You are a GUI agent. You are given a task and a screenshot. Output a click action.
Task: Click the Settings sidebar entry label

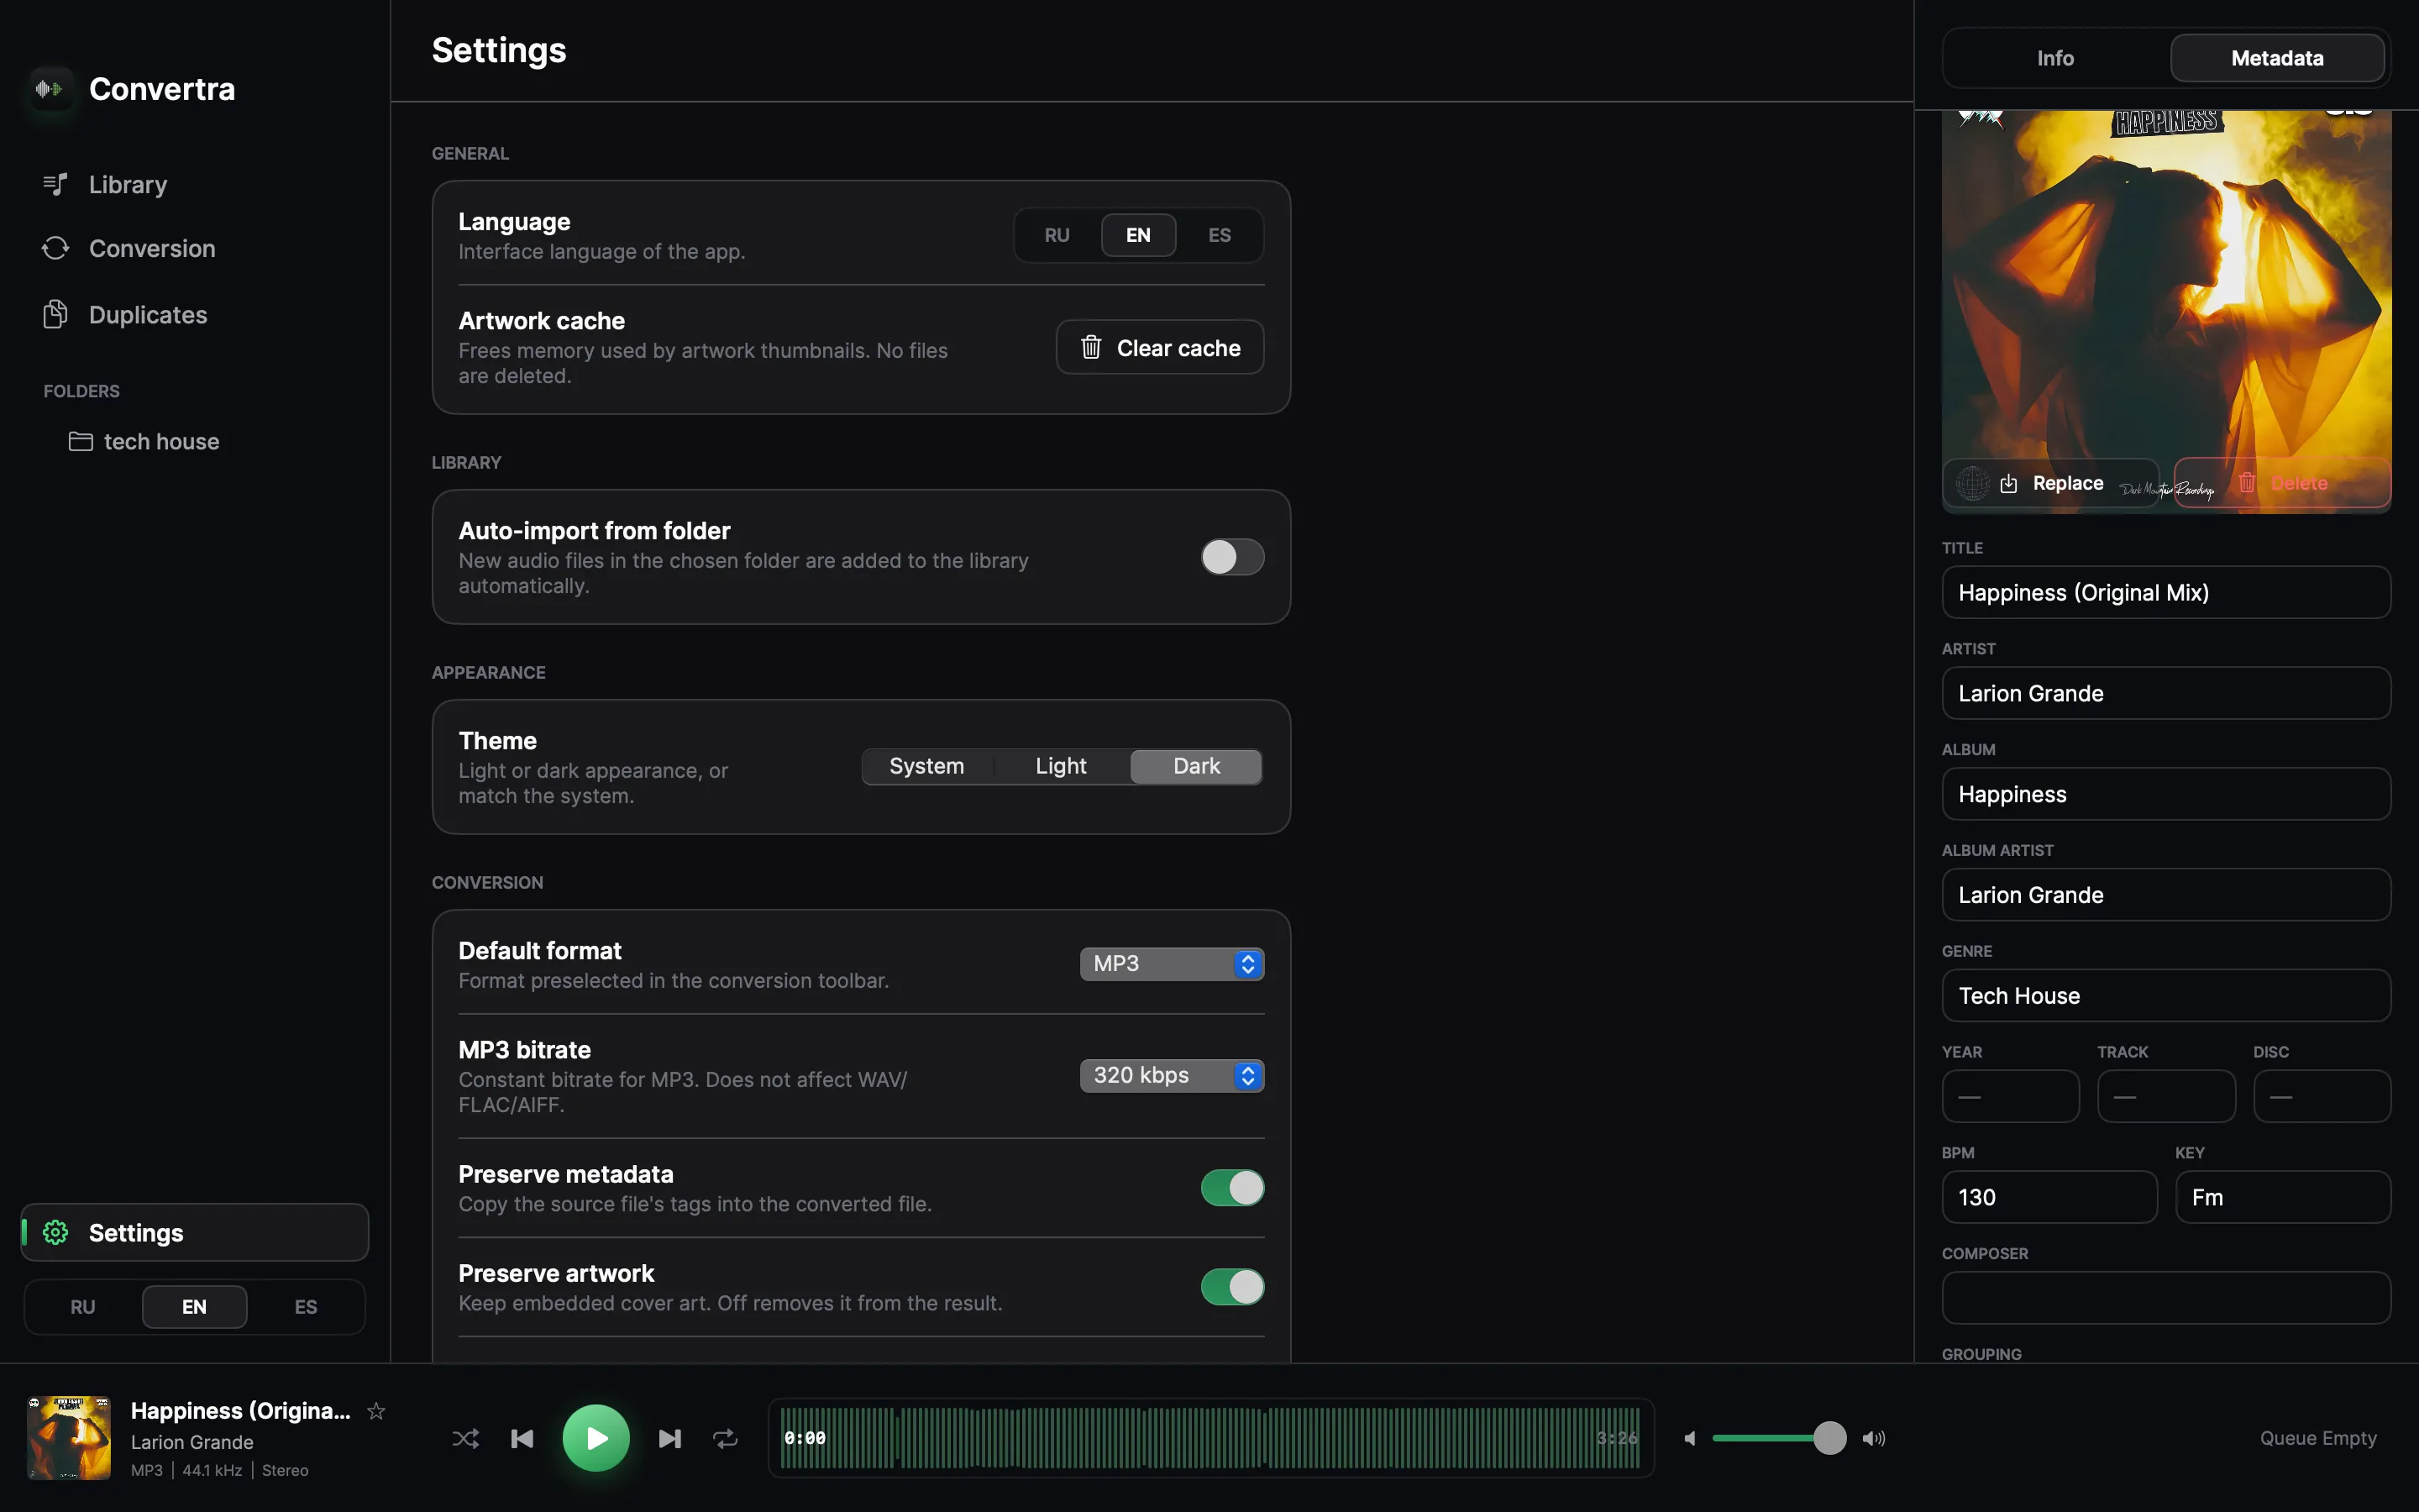coord(136,1233)
